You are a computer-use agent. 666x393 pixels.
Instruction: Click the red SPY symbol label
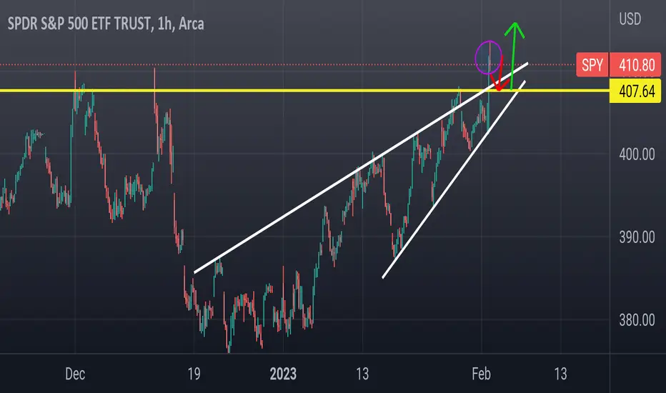[x=592, y=65]
